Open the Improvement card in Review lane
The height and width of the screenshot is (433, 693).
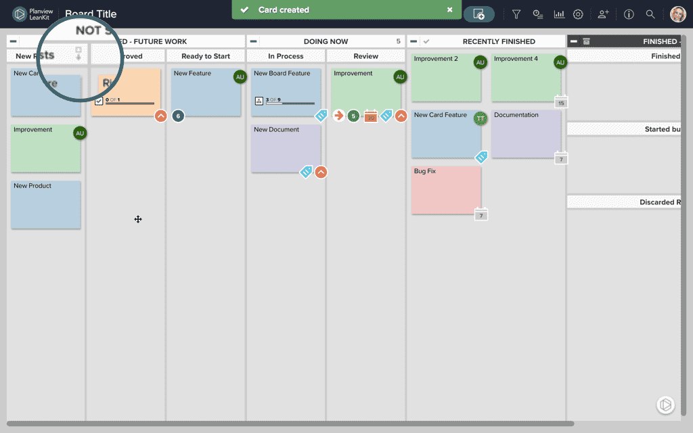click(366, 91)
